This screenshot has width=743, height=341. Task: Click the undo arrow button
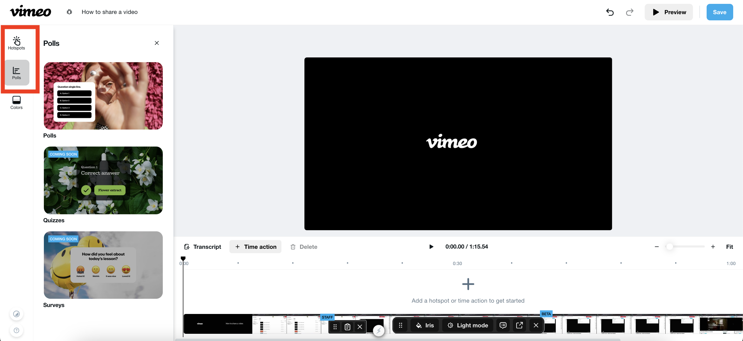(610, 12)
